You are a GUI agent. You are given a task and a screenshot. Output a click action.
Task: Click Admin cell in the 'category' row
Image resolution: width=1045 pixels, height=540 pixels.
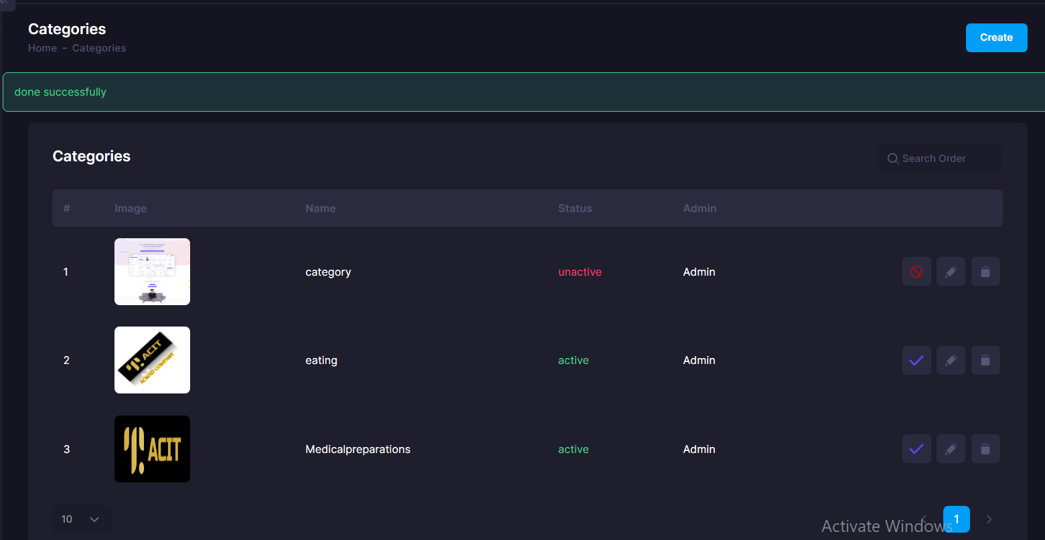pyautogui.click(x=699, y=272)
